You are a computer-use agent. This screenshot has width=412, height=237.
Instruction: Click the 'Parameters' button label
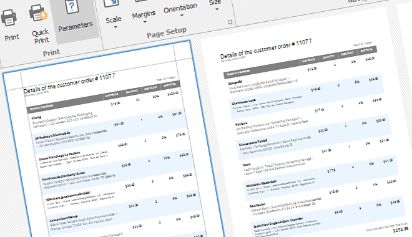[76, 26]
